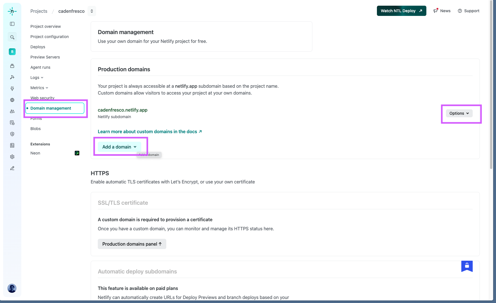This screenshot has height=303, width=496.
Task: Select the builds hammer icon
Action: [x=12, y=77]
